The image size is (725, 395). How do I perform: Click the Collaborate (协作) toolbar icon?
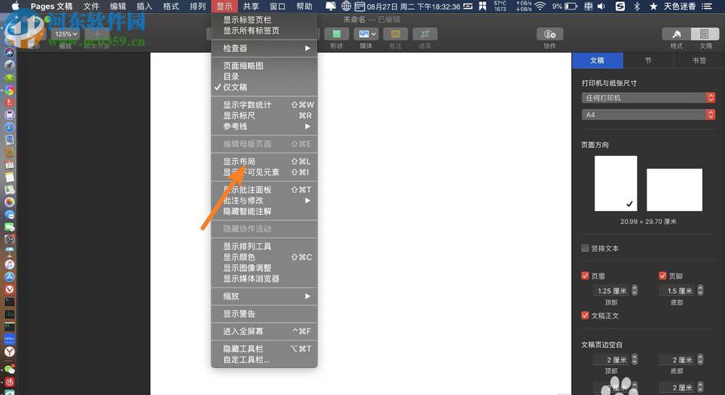pyautogui.click(x=550, y=34)
